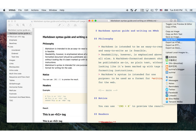Choose Save as PDF...
Screen dimensions: 196x139
[179, 40]
